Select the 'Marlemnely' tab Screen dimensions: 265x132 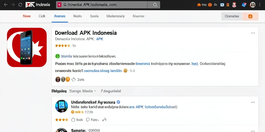116,16
